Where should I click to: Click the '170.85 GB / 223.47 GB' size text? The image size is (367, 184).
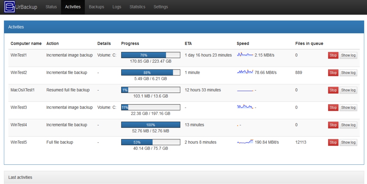point(150,61)
